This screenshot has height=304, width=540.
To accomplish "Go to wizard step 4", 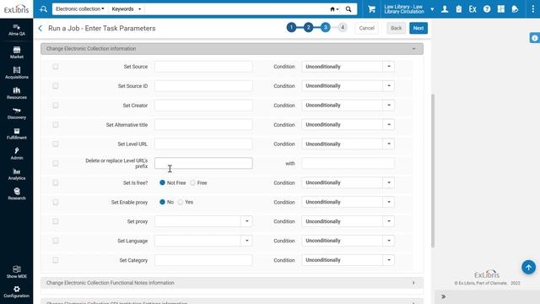I will point(343,27).
